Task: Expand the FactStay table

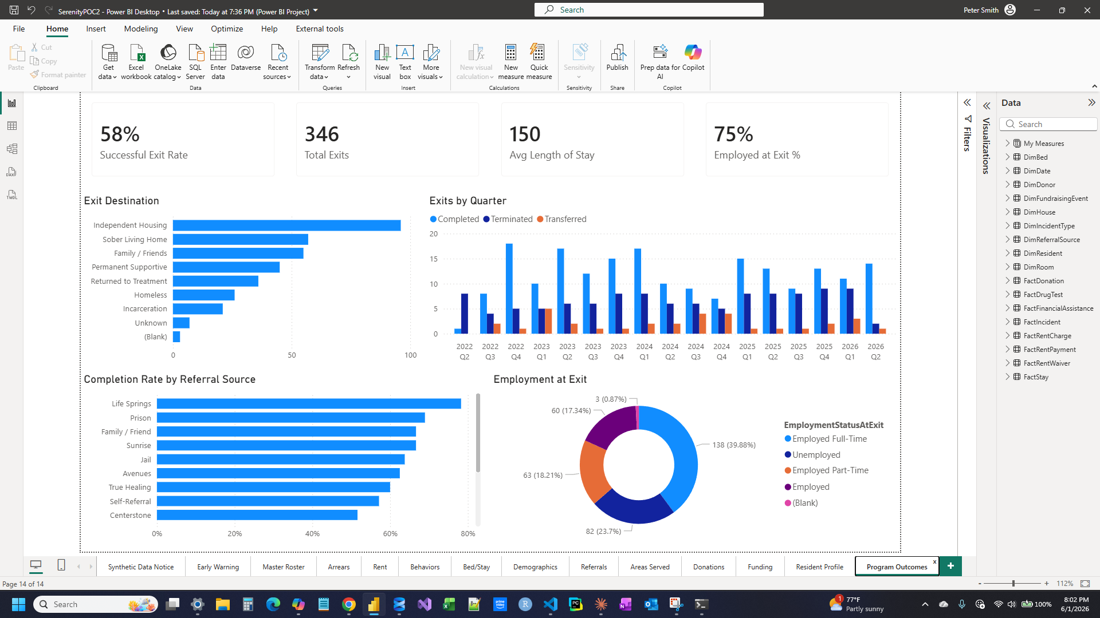Action: (1008, 377)
